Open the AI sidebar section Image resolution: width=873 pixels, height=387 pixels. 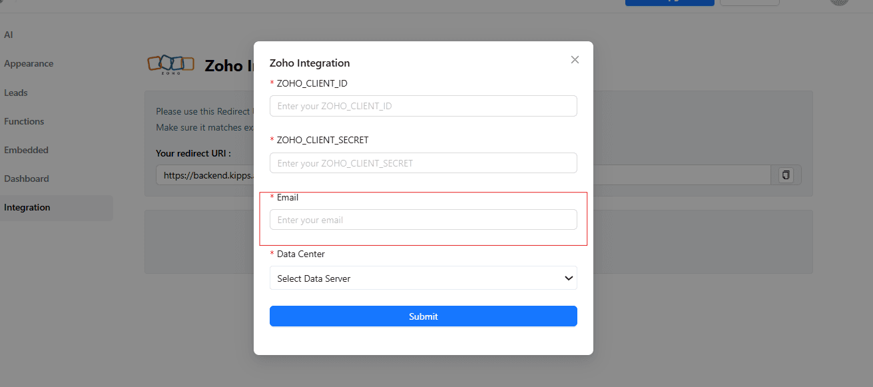click(9, 35)
